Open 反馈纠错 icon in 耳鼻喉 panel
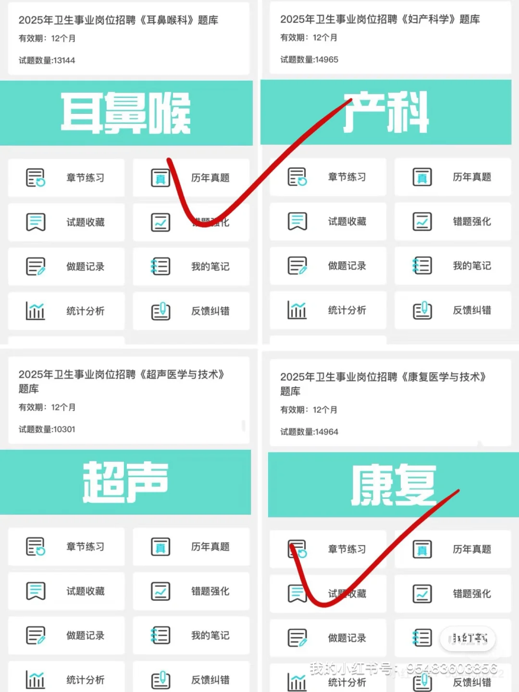This screenshot has height=692, width=519. point(161,311)
